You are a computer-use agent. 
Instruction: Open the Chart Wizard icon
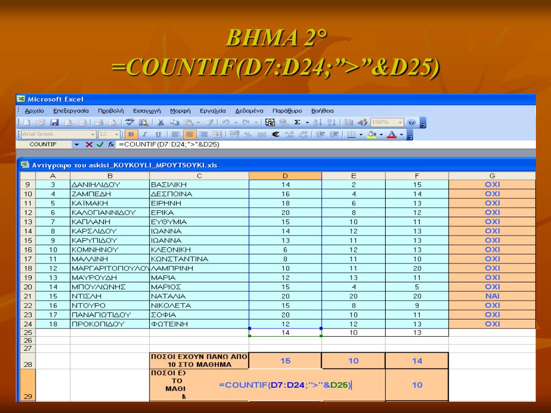click(x=349, y=122)
